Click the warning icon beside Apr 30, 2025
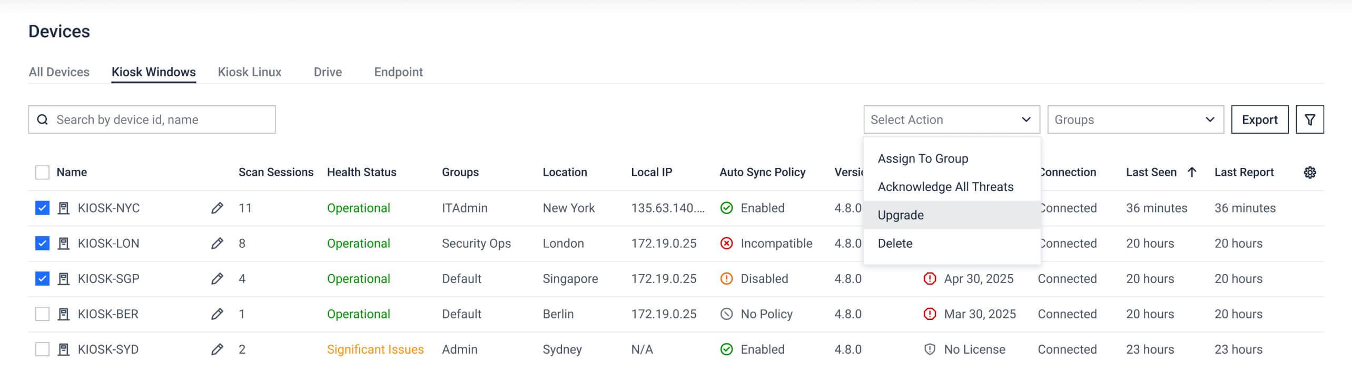This screenshot has height=382, width=1352. 930,279
